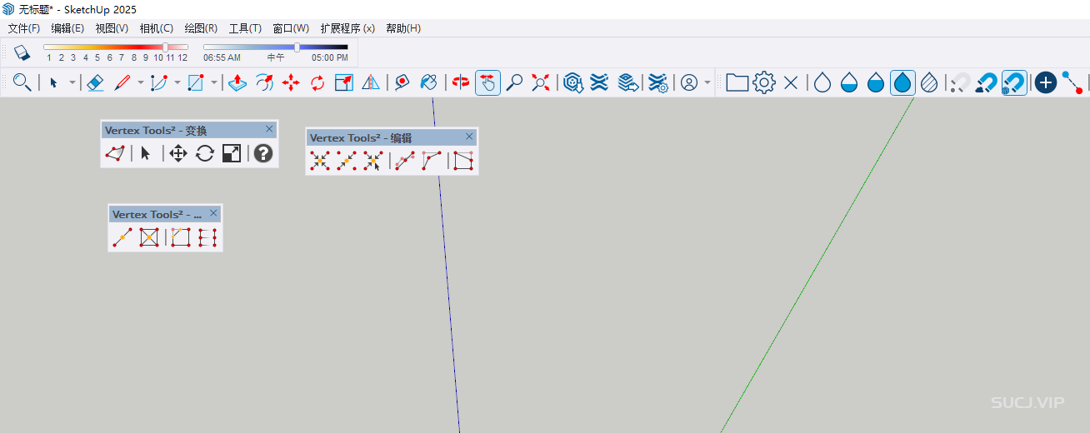Open the 窗口(W) menu

coord(291,27)
